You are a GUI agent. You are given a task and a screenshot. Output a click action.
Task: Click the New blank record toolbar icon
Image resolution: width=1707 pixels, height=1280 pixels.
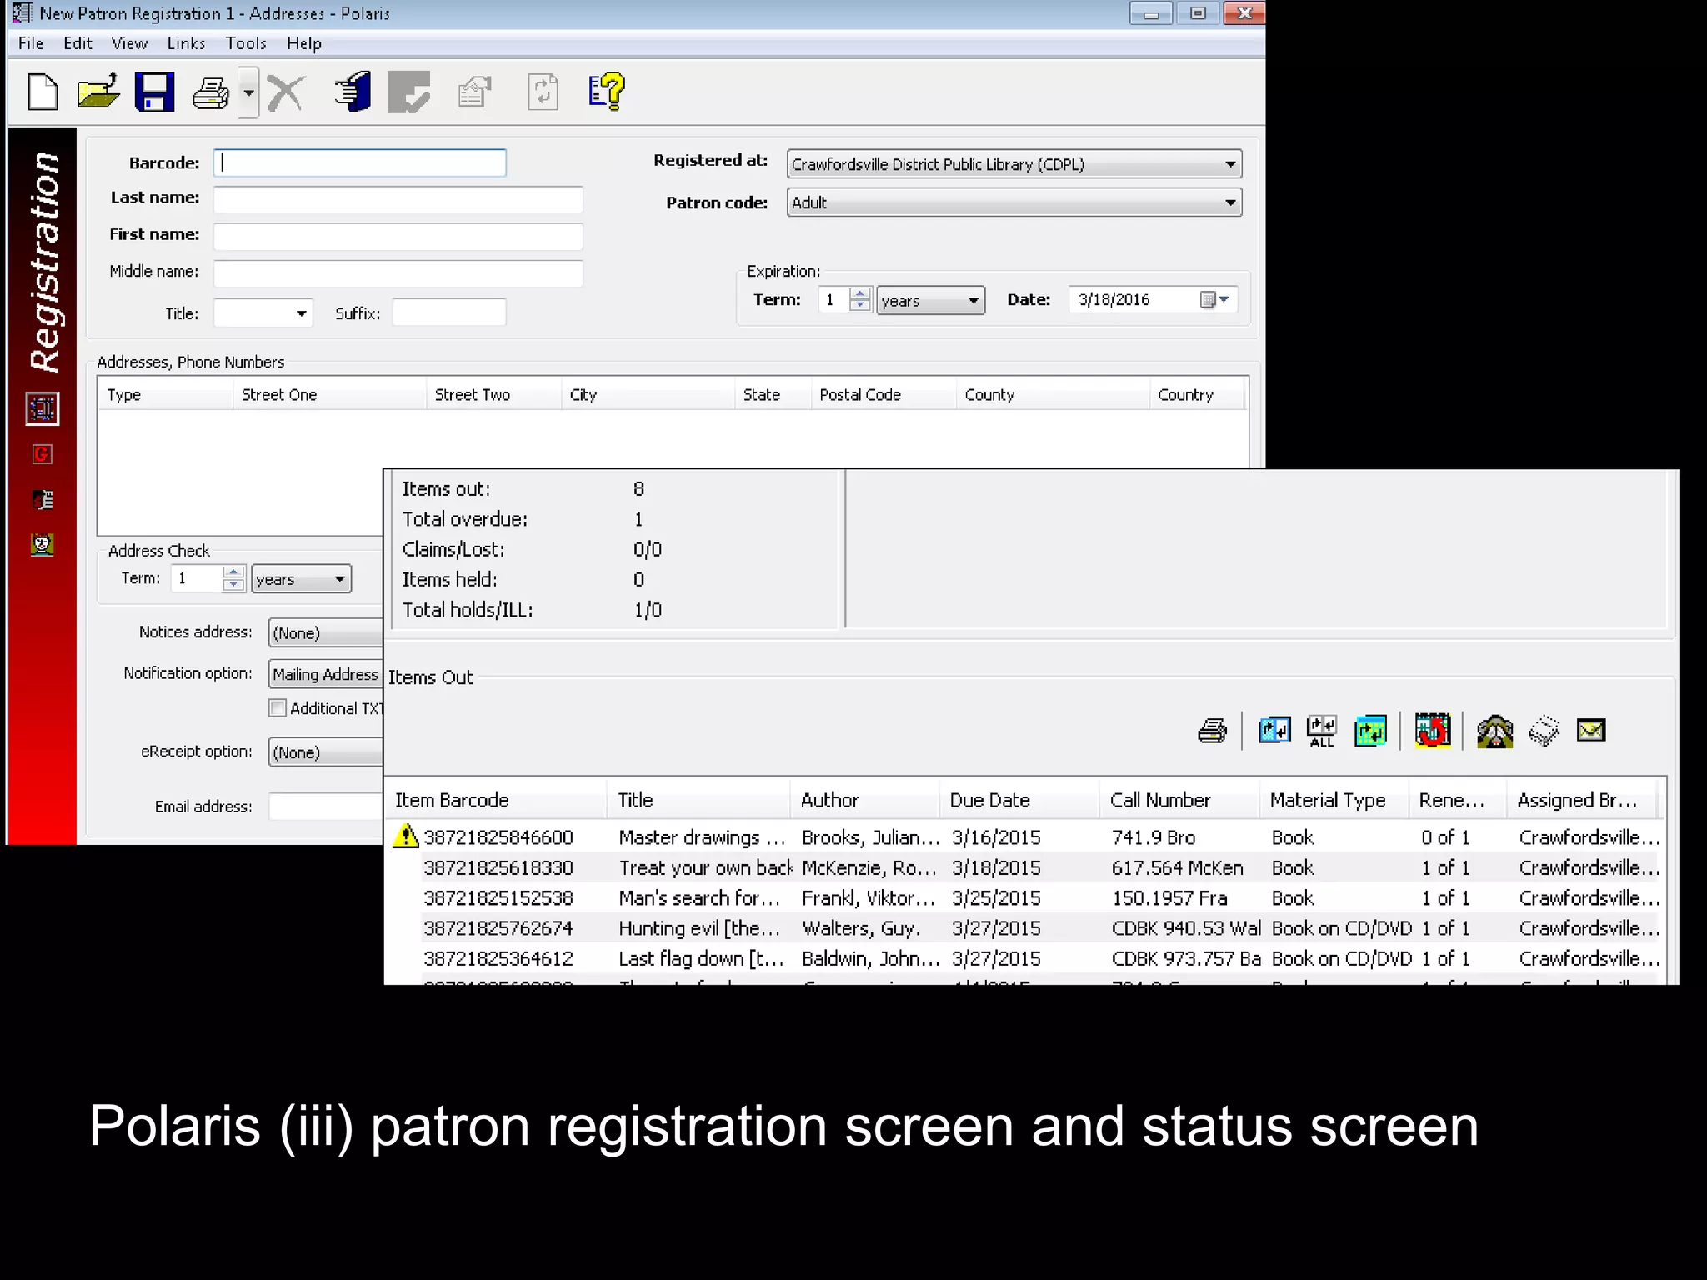43,92
